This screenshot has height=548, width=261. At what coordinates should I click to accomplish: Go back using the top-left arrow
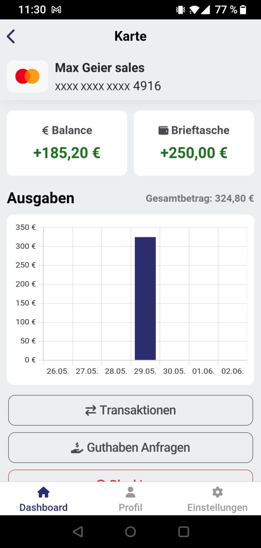pos(11,36)
